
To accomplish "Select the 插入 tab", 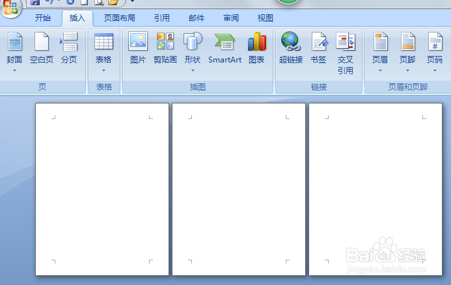I will click(77, 18).
